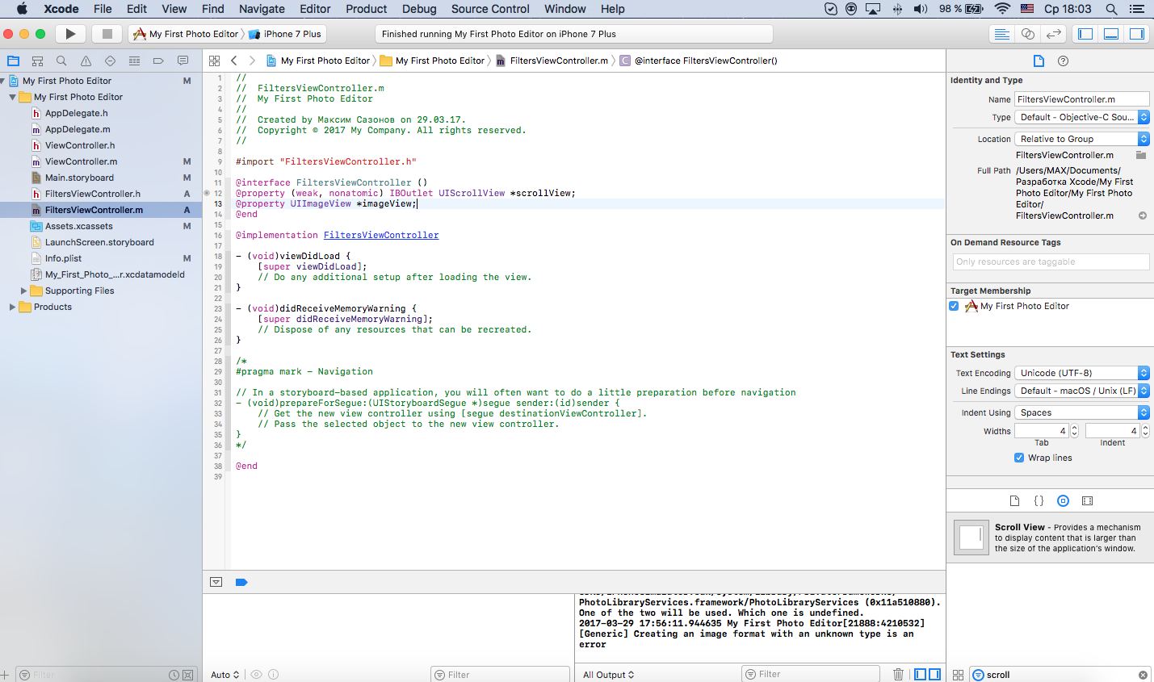Show the Object library
1154x682 pixels.
[x=1063, y=500]
